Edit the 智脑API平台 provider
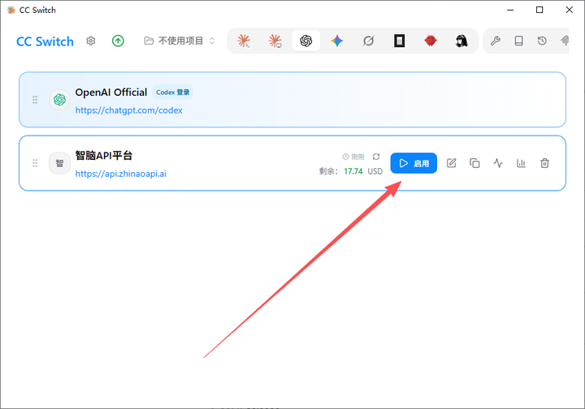585x409 pixels. pyautogui.click(x=452, y=163)
